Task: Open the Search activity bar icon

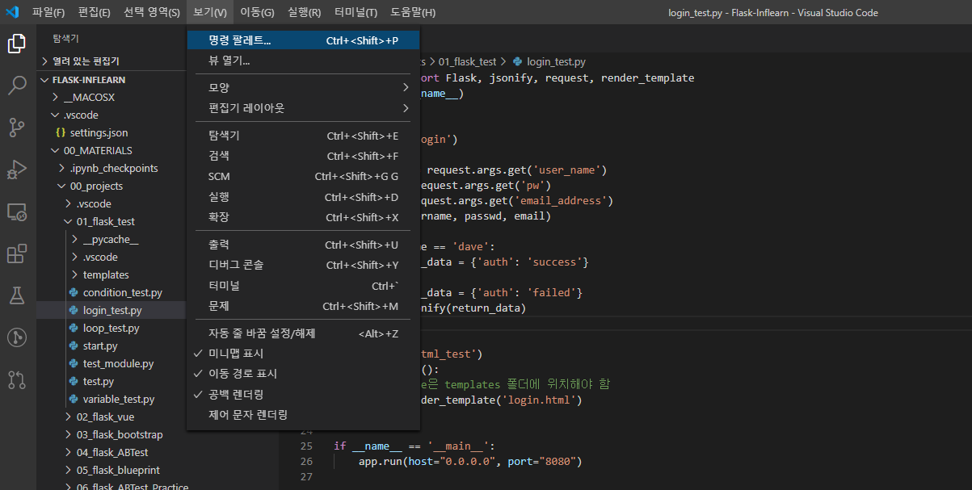Action: (x=17, y=86)
